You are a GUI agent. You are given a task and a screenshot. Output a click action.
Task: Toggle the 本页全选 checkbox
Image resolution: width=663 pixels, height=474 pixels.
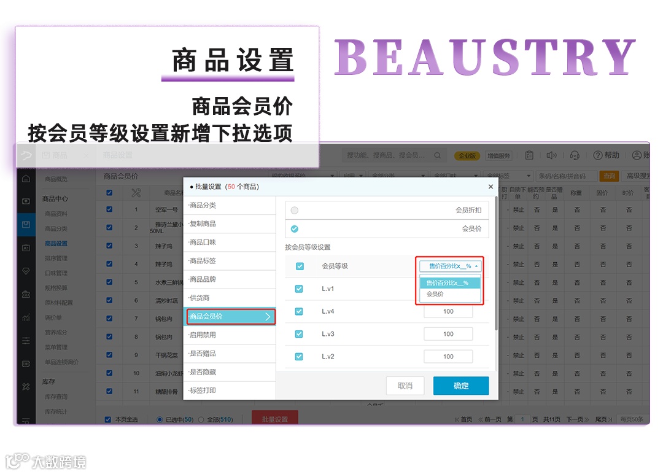(108, 419)
